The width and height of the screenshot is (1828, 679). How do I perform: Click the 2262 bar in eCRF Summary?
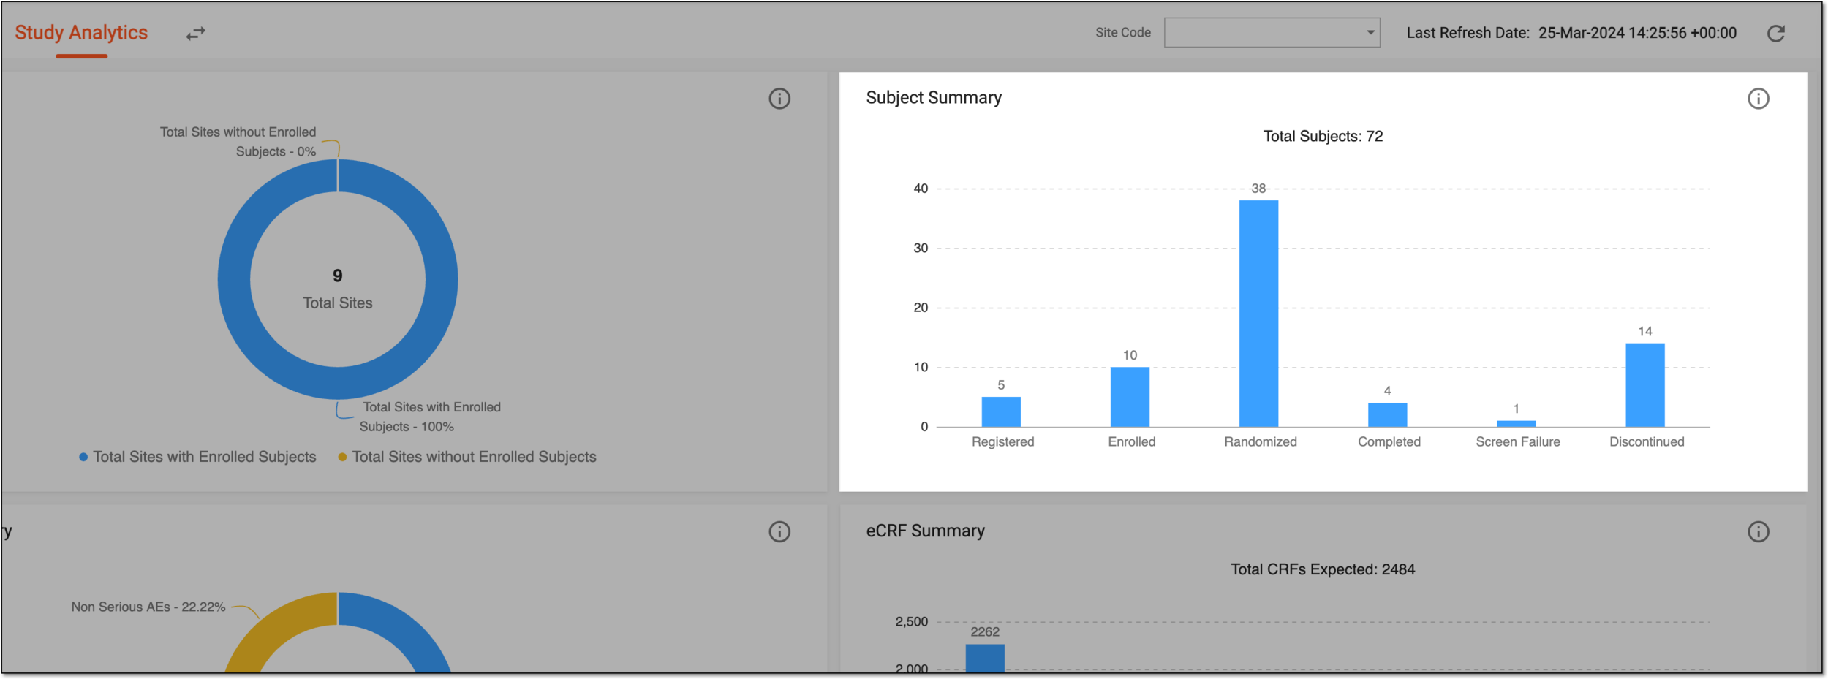click(985, 659)
